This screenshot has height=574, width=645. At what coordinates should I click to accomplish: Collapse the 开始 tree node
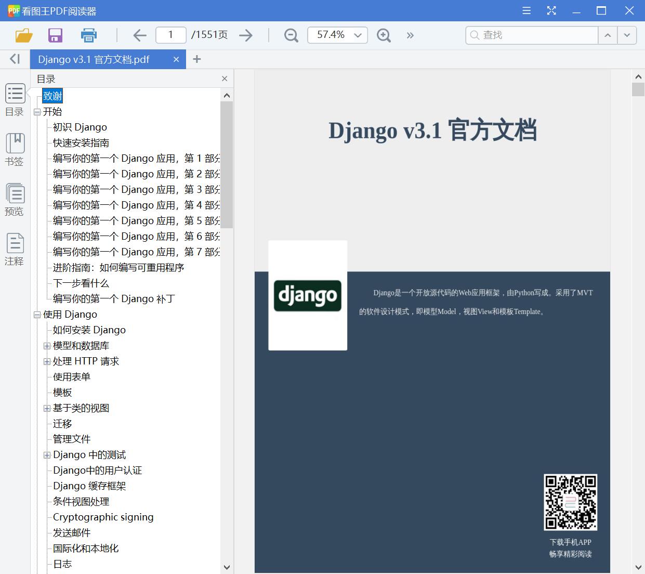(37, 112)
